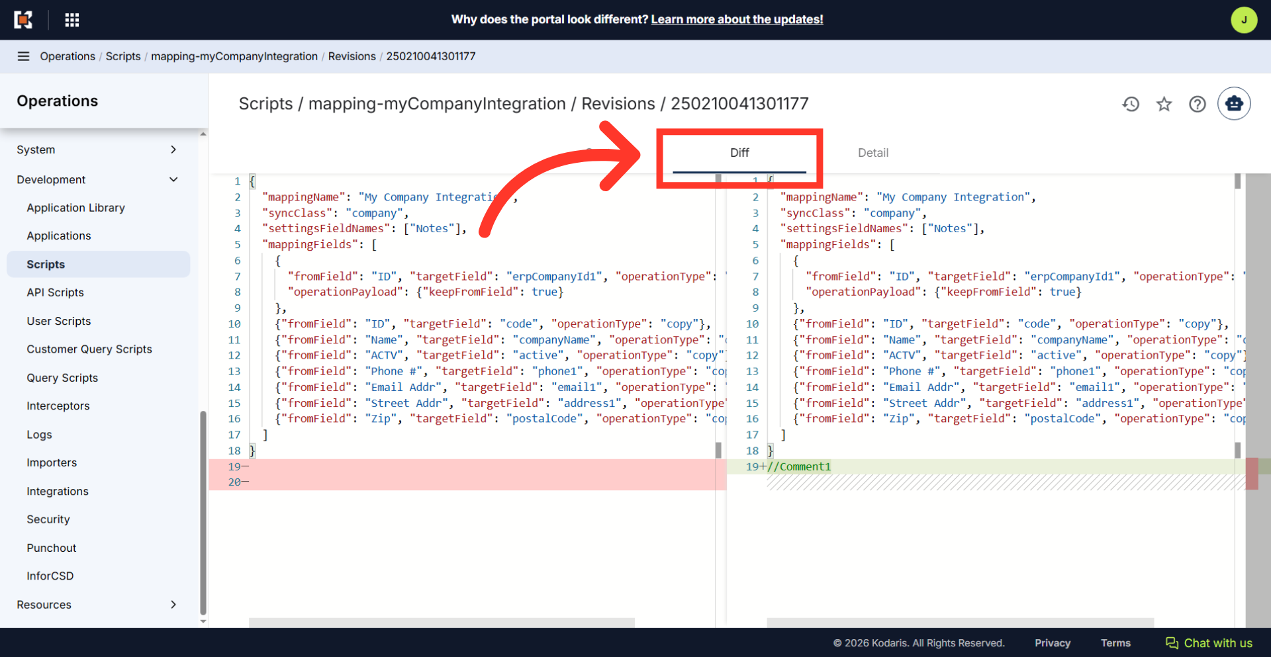
Task: Open Punchout in sidebar
Action: tap(52, 548)
